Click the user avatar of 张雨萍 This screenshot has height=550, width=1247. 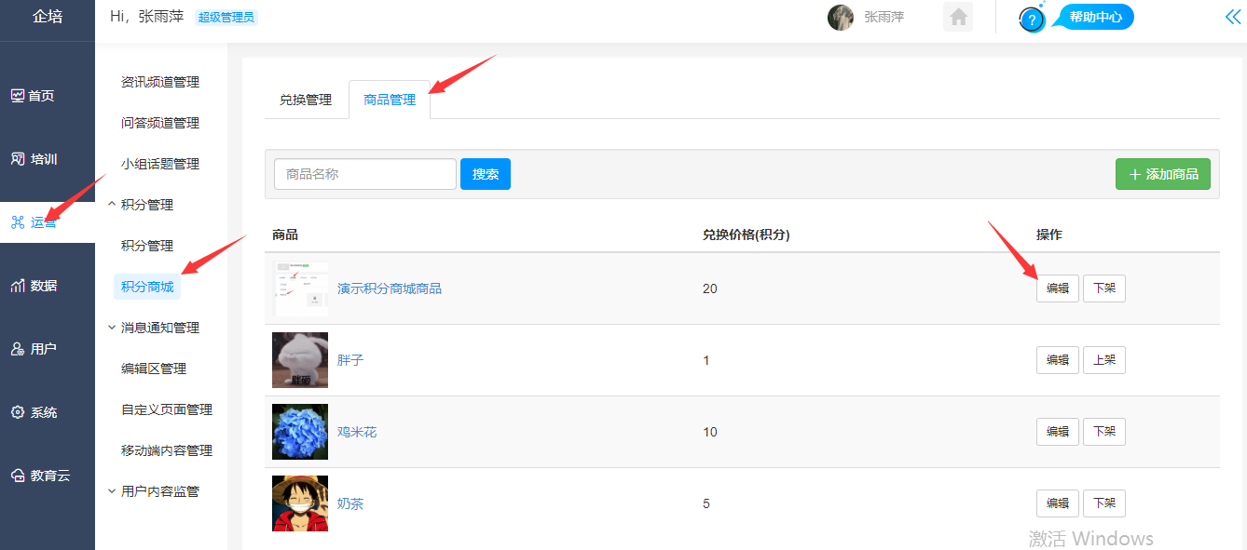point(841,17)
